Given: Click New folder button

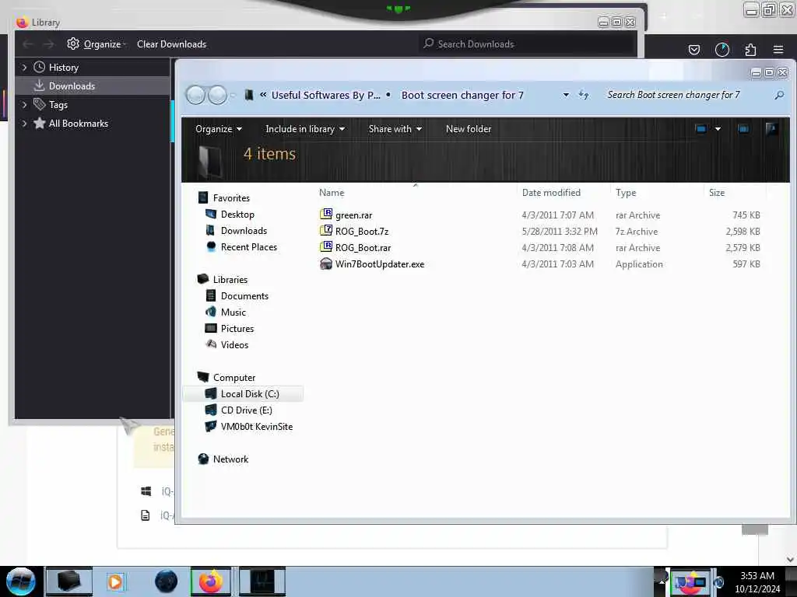Looking at the screenshot, I should click(x=468, y=129).
